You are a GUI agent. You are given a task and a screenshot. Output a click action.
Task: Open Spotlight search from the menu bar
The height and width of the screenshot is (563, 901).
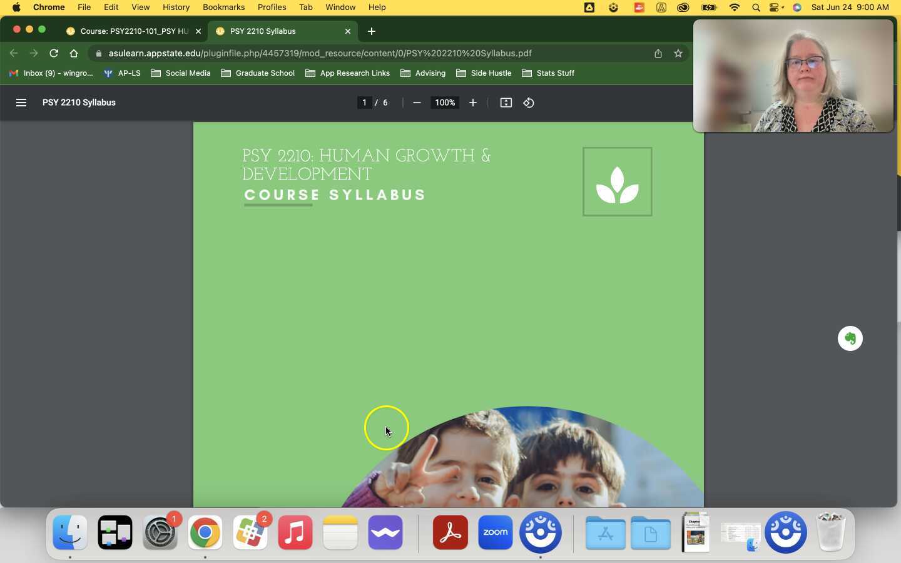point(755,8)
